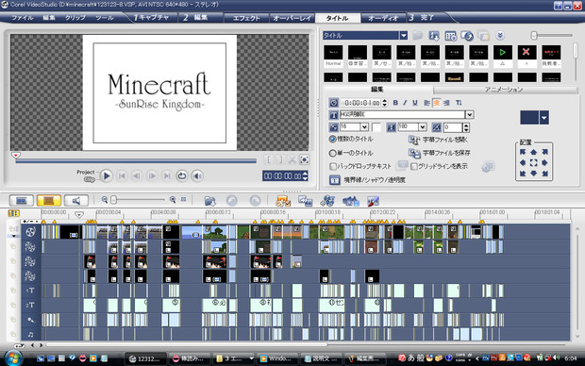Open line spacing 180 dropdown

point(423,127)
